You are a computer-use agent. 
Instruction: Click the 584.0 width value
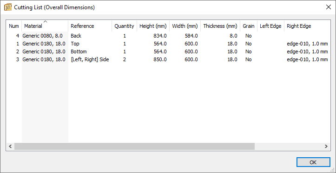pos(191,36)
